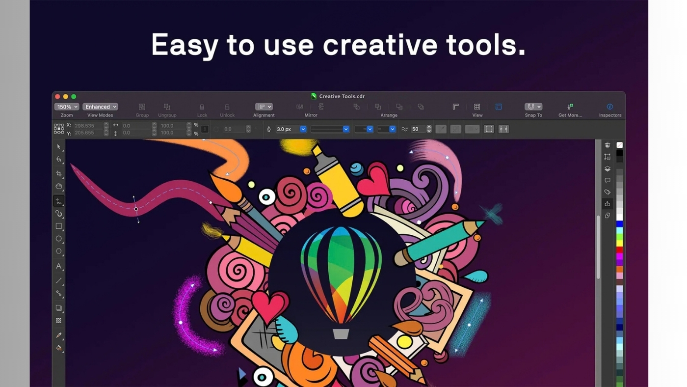The height and width of the screenshot is (387, 687).
Task: Click the horizontal Mirror icon
Action: [300, 107]
